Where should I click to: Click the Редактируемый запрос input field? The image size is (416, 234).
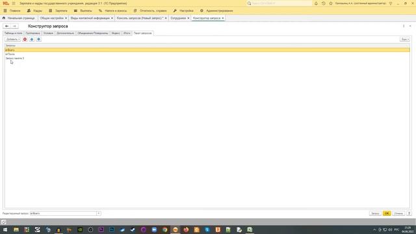[63, 213]
